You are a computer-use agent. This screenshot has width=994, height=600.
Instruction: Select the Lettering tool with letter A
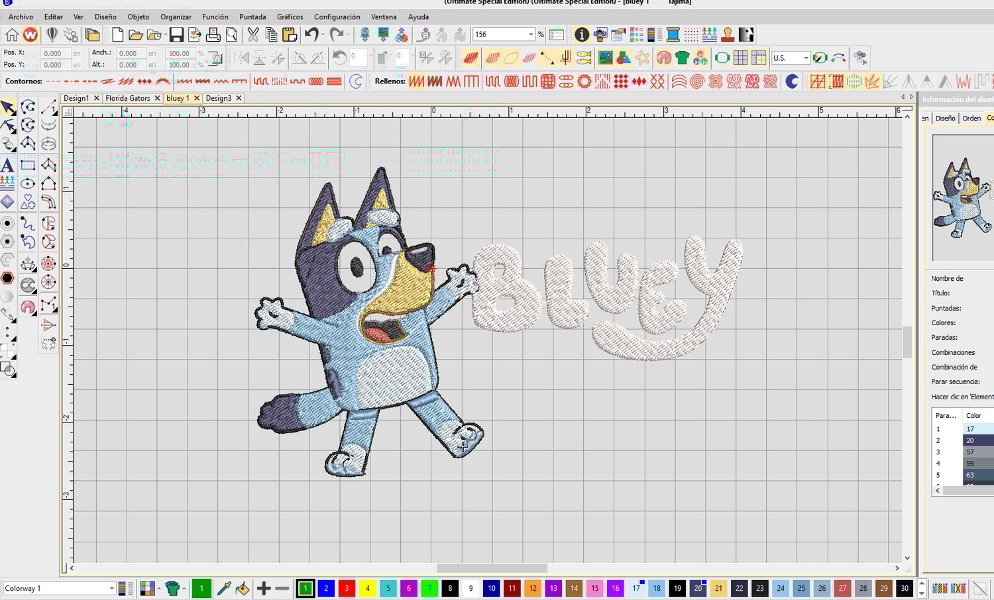tap(8, 165)
